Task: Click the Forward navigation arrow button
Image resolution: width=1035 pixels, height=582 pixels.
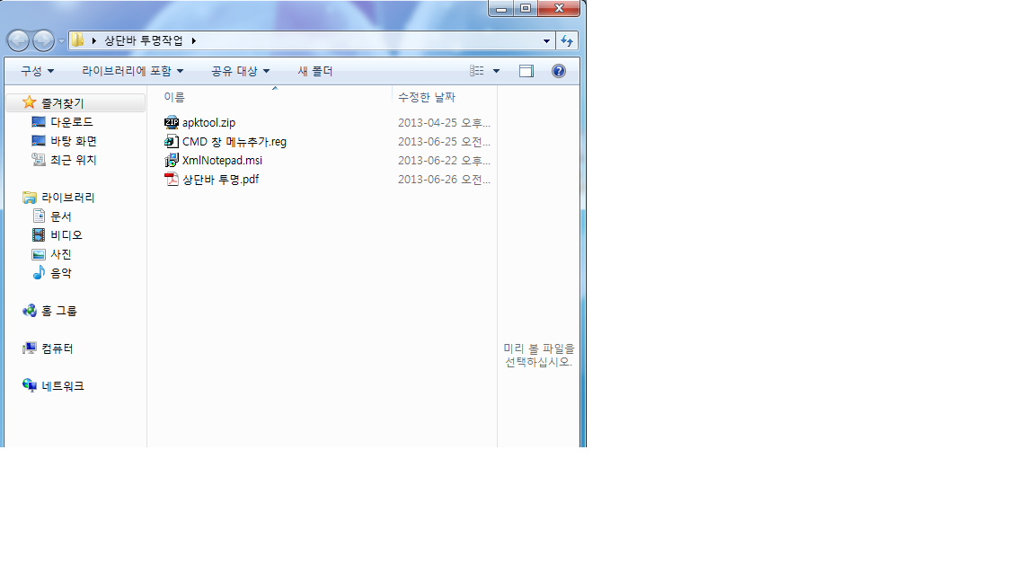Action: click(43, 40)
